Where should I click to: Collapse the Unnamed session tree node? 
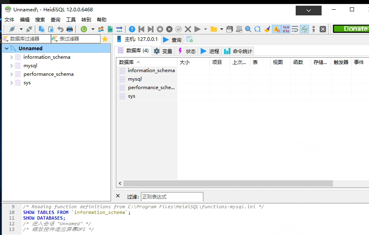(x=7, y=49)
